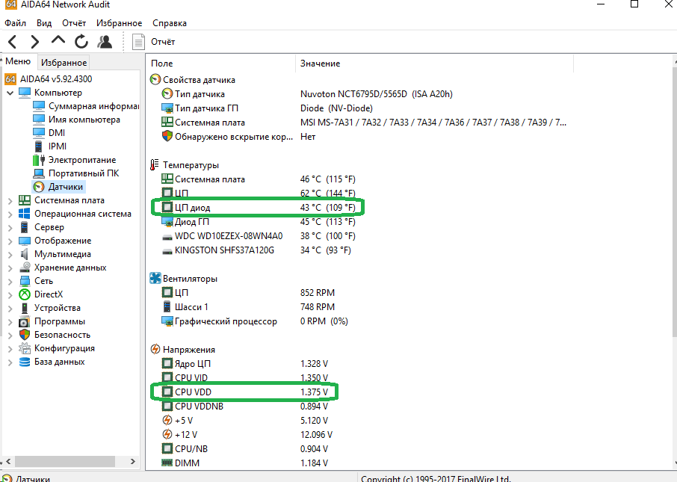Open the Отчёт menu in the menu bar
Image resolution: width=677 pixels, height=482 pixels.
tap(74, 23)
